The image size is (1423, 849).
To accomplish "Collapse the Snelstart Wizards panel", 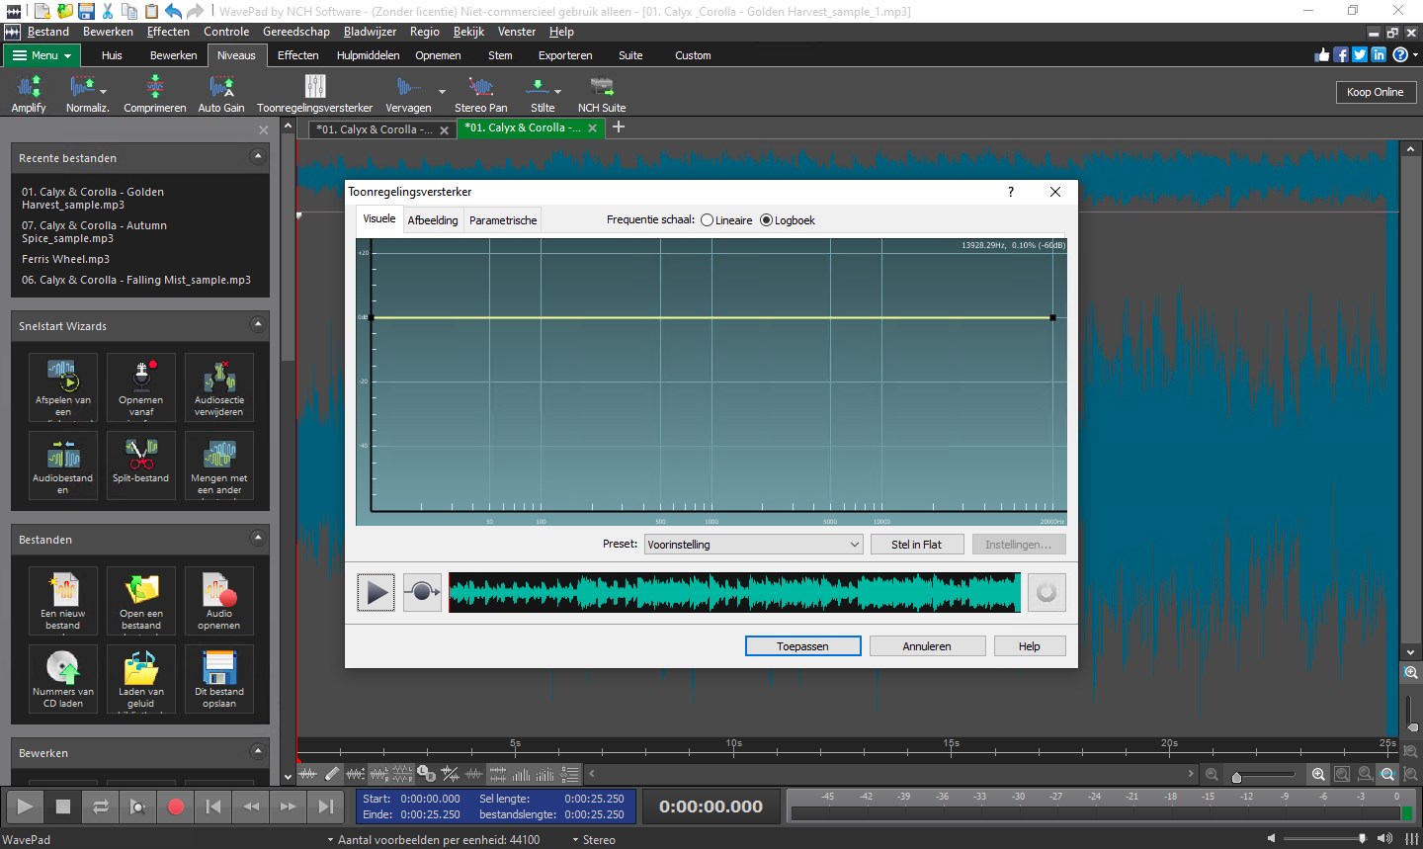I will click(x=258, y=325).
